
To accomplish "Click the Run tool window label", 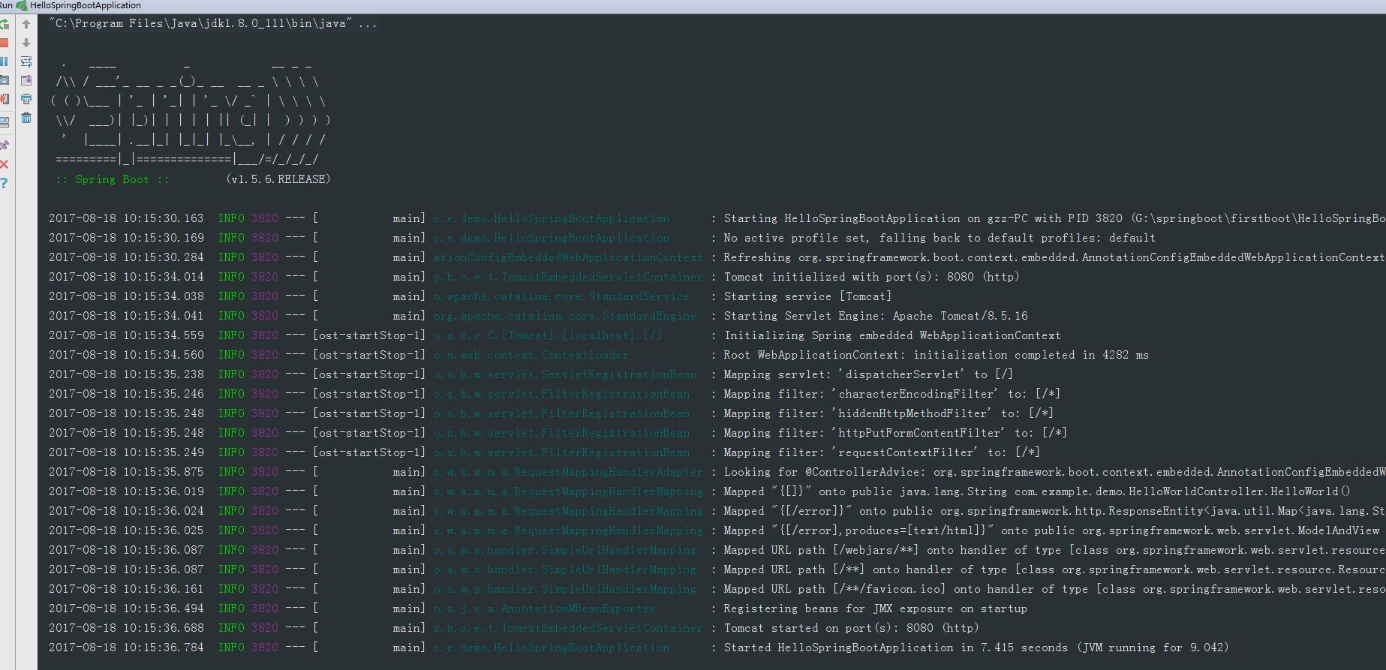I will tap(6, 5).
